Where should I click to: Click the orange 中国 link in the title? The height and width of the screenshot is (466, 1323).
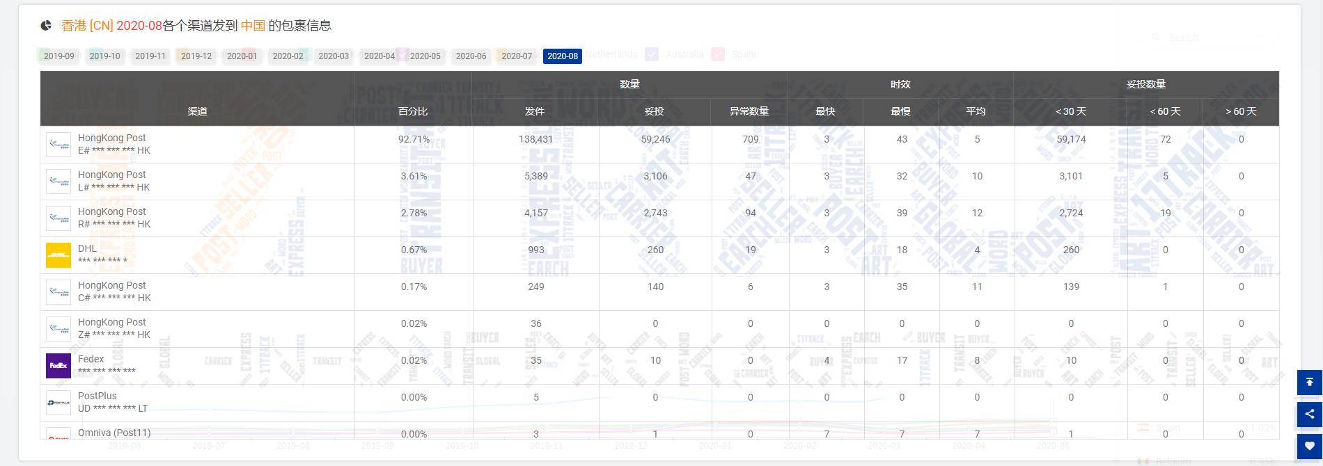(253, 26)
